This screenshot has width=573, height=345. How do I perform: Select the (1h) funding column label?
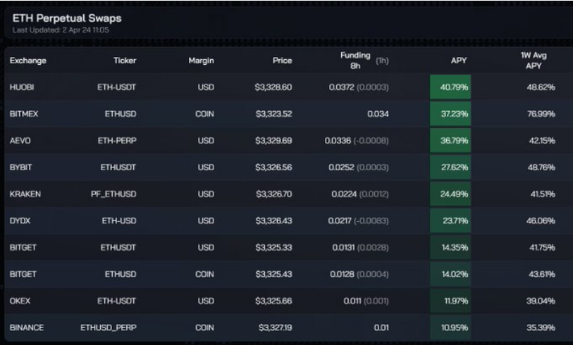tap(382, 61)
